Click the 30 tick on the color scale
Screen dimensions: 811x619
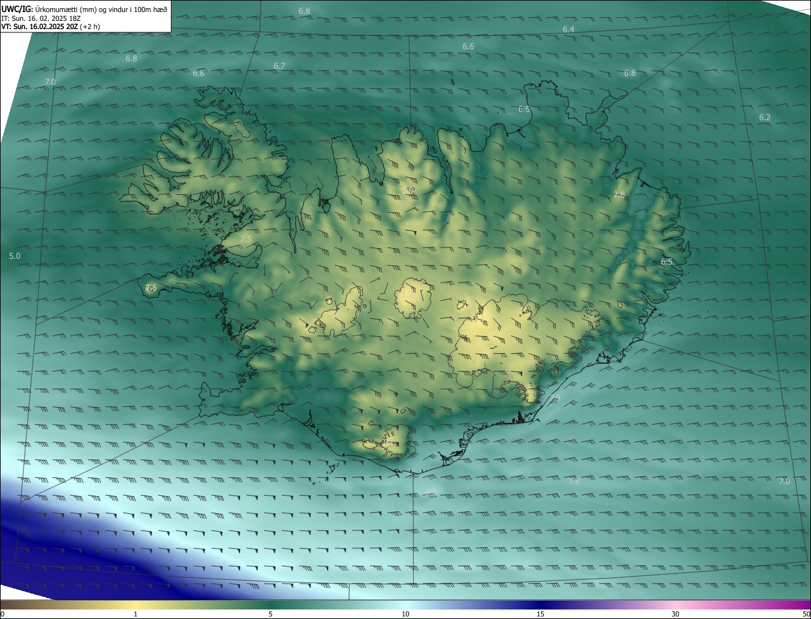[x=675, y=614]
